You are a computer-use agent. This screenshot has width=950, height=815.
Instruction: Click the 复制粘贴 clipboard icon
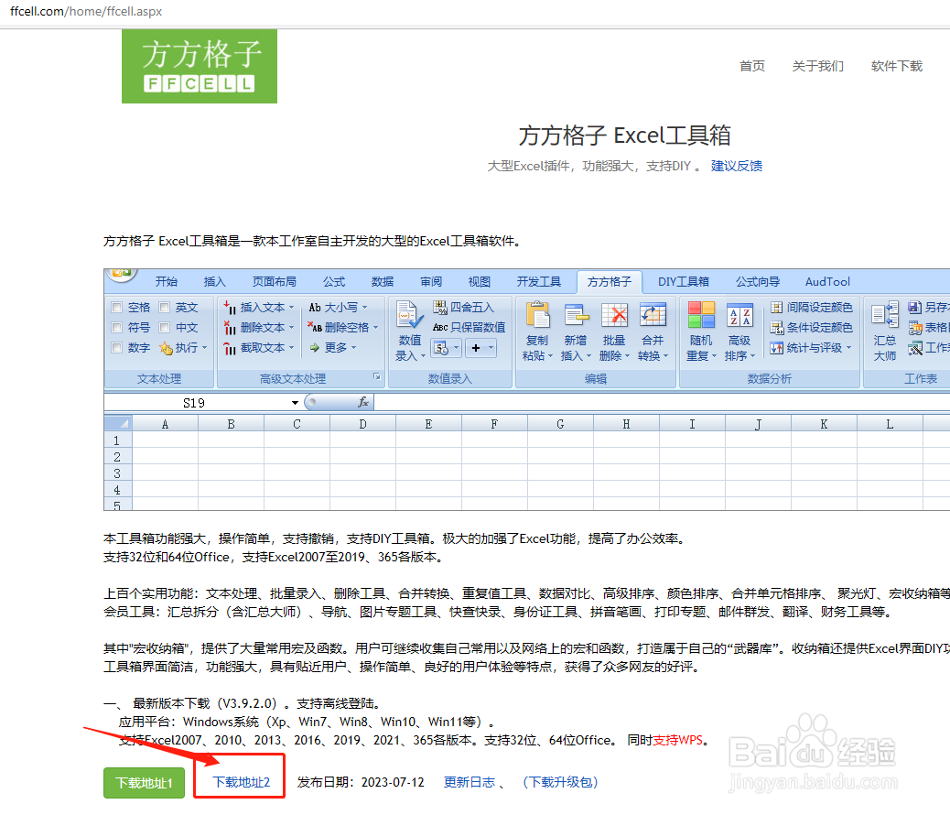pyautogui.click(x=537, y=315)
